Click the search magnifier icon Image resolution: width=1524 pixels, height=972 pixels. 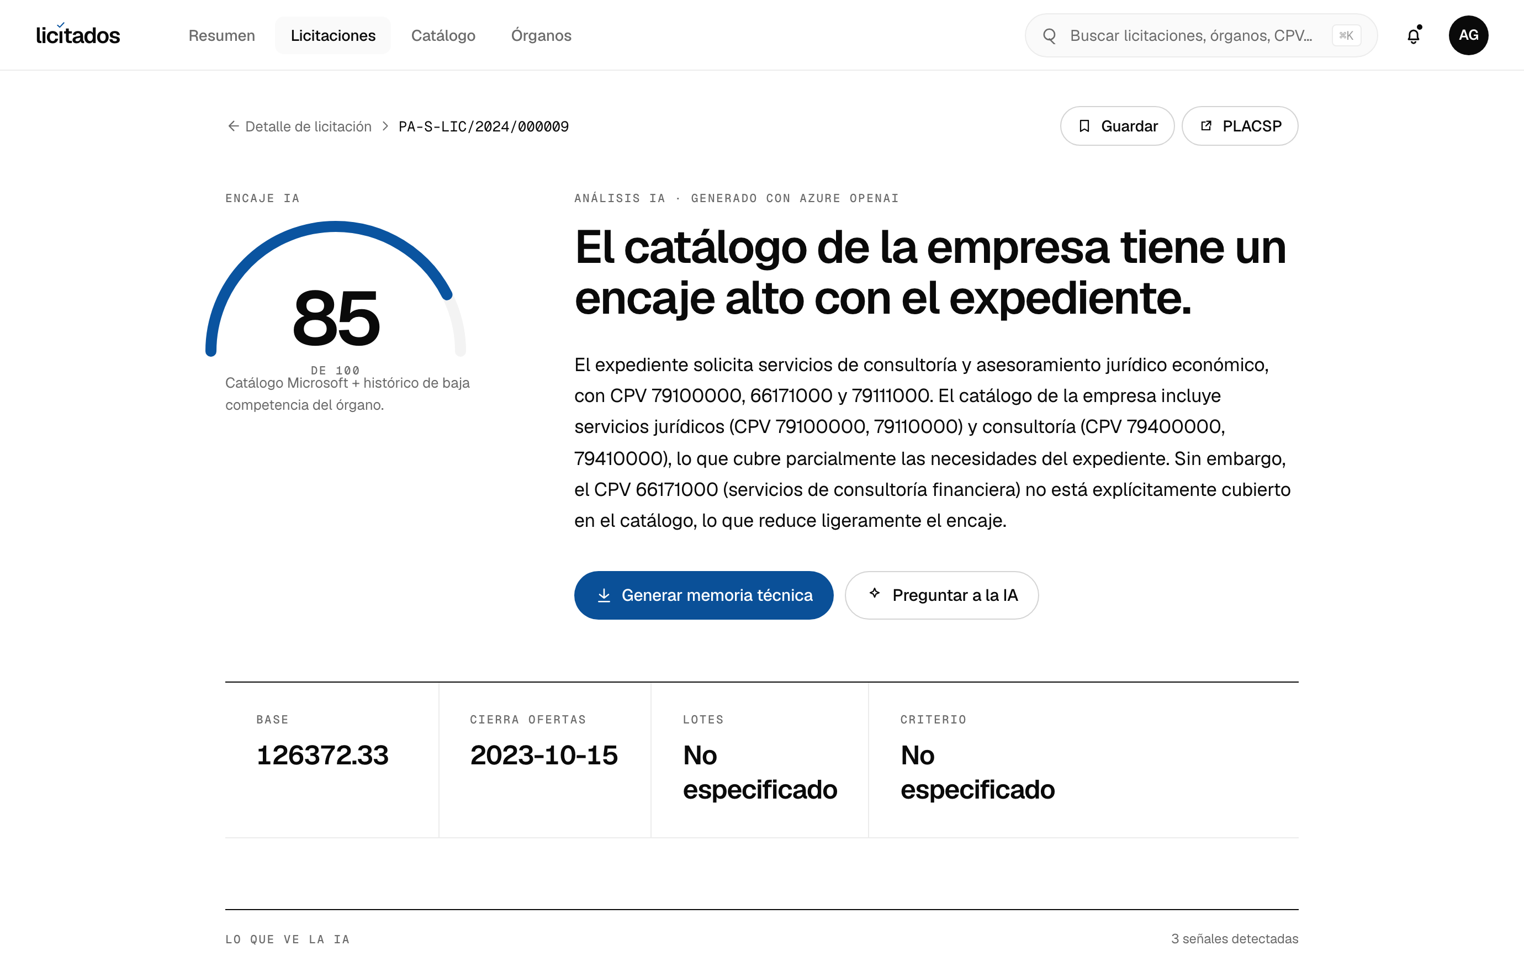1049,35
